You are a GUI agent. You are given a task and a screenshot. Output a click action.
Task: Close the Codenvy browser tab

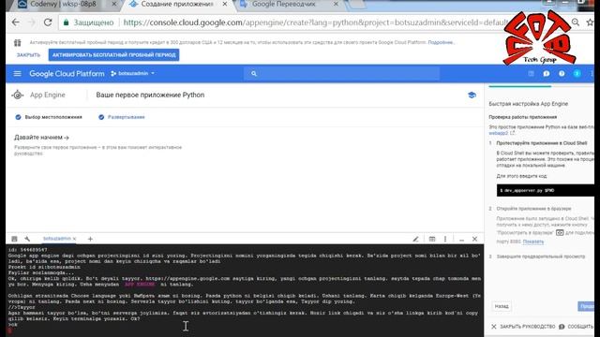coord(114,4)
